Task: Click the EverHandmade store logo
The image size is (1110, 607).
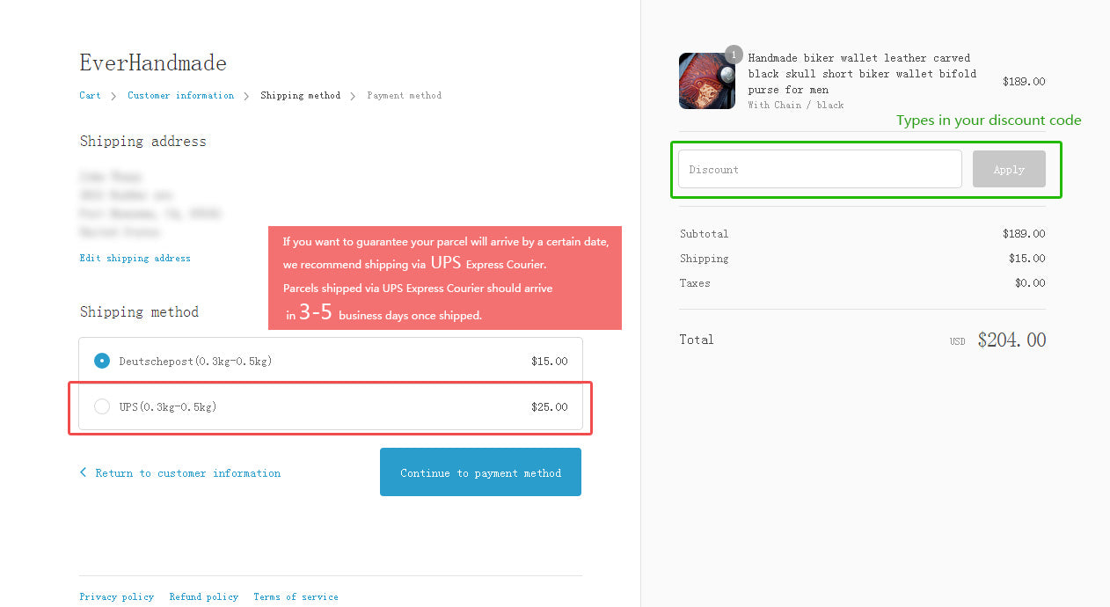Action: coord(153,62)
